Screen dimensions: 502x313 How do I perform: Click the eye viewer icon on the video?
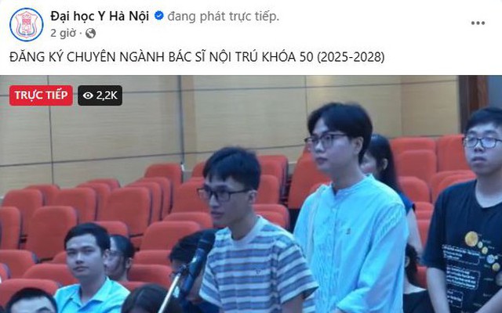[x=88, y=95]
